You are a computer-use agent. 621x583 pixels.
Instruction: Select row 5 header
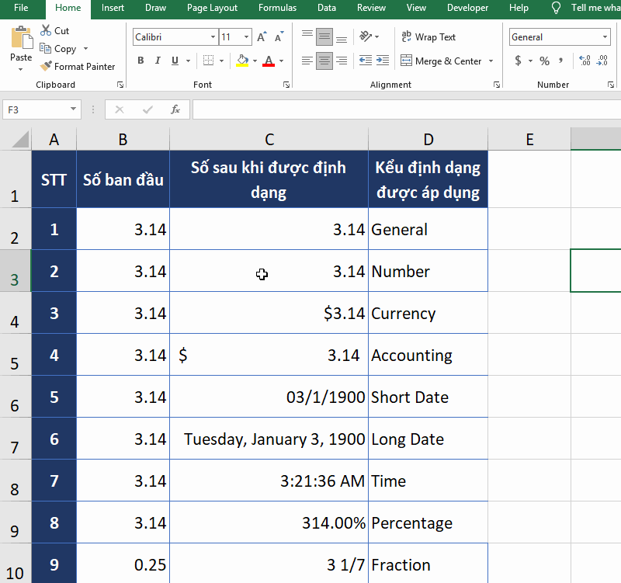(15, 355)
